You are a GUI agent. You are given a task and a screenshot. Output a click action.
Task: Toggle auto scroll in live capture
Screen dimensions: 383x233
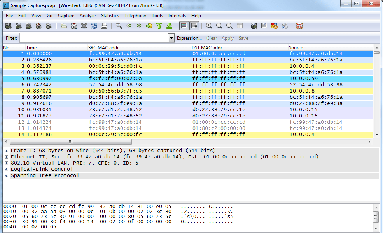[194, 26]
